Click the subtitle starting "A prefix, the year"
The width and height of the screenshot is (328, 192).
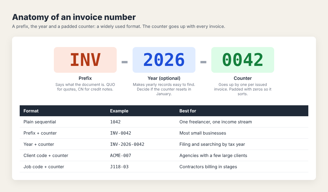tap(119, 27)
